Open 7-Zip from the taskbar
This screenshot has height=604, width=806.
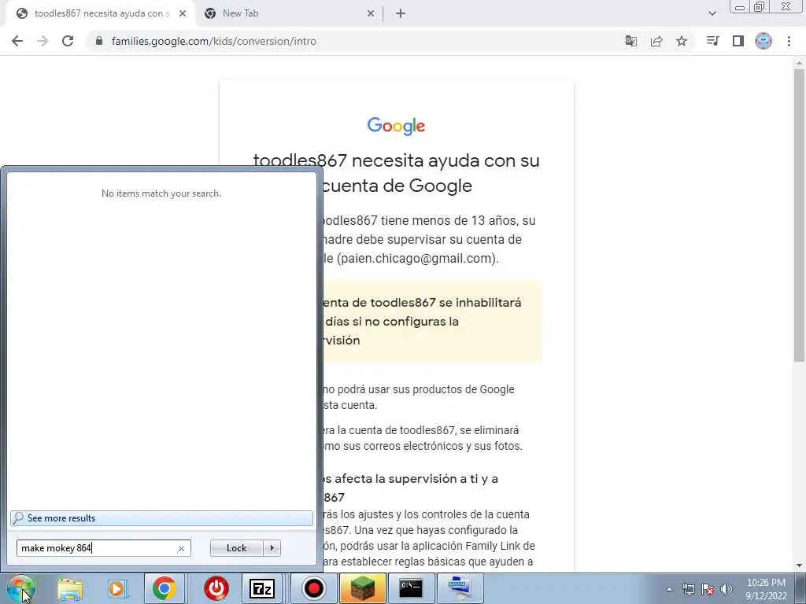261,588
